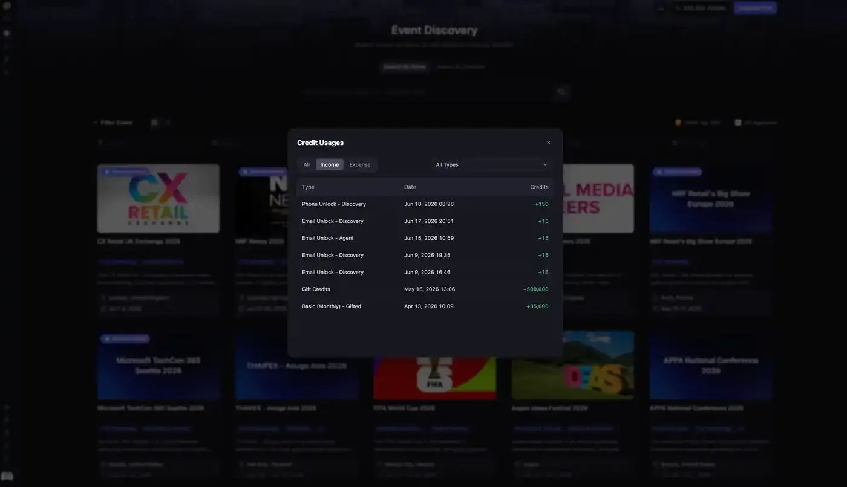Click the Jun 18, 2026 08:28 date
The height and width of the screenshot is (487, 847).
429,204
